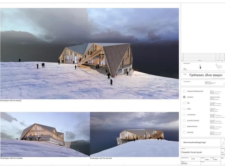The image size is (225, 168).
Task: Select the BRANNTEKNIKK circle marker
Action: (184, 126)
